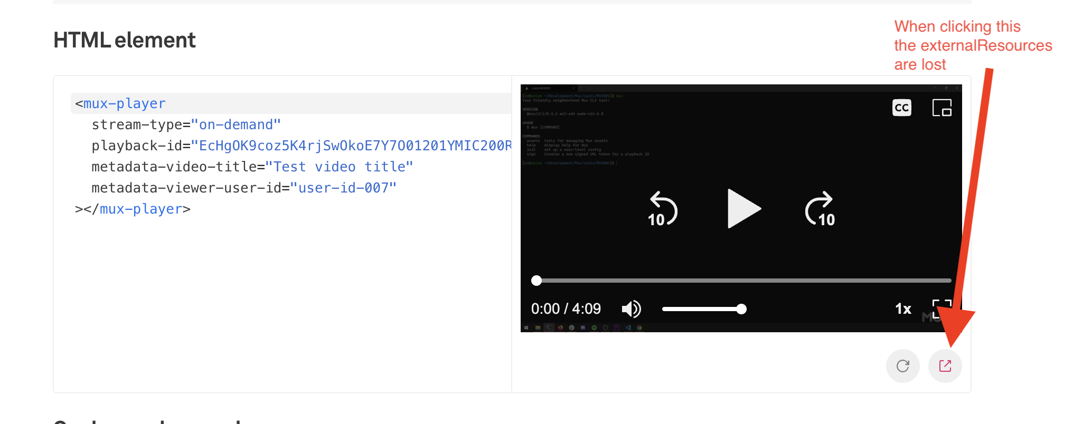
Task: Open preview in external sandbox
Action: coord(945,366)
